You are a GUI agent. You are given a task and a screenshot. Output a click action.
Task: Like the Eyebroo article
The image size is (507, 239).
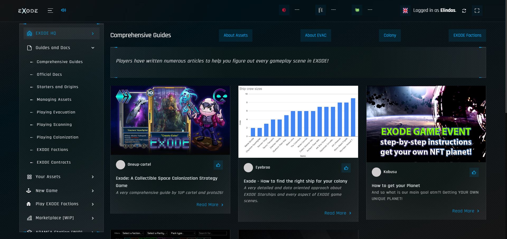point(346,168)
